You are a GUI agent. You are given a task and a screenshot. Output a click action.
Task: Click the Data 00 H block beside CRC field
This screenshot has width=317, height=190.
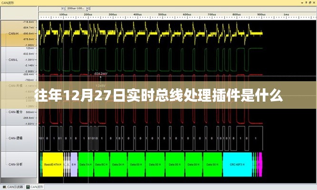tap(212, 164)
